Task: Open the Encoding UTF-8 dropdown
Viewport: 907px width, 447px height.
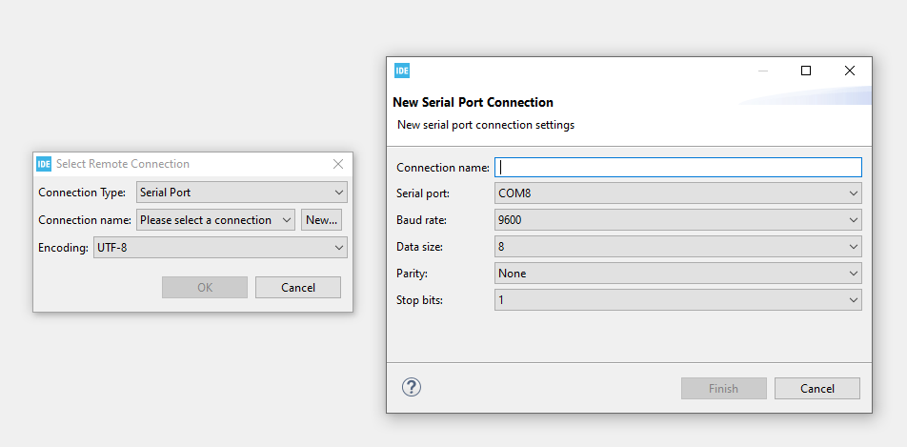Action: [x=220, y=248]
